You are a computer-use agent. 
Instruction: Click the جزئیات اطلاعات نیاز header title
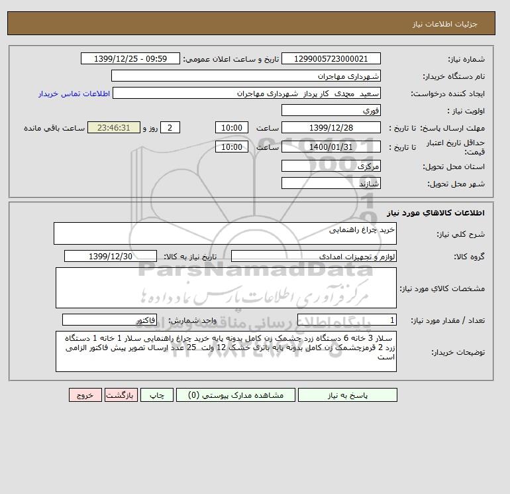point(444,24)
